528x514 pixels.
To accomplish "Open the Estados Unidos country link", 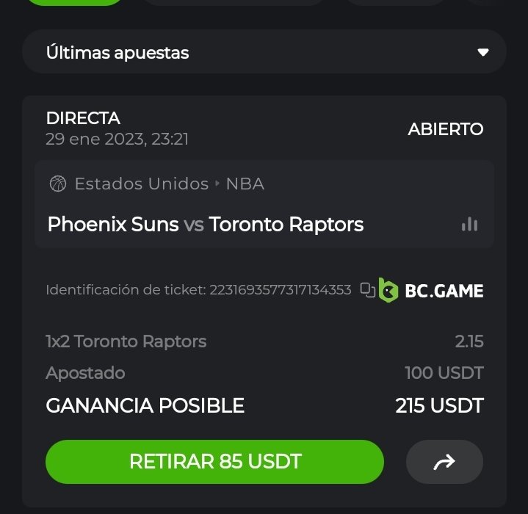I will (141, 184).
